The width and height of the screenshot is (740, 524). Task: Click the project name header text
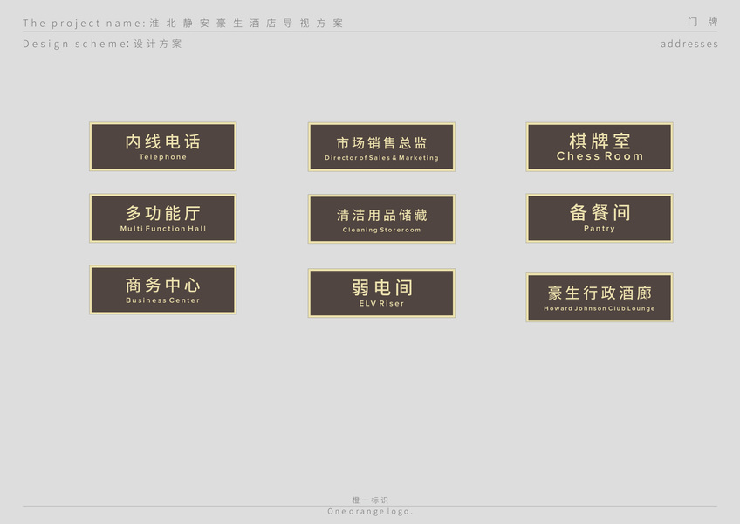(x=182, y=24)
